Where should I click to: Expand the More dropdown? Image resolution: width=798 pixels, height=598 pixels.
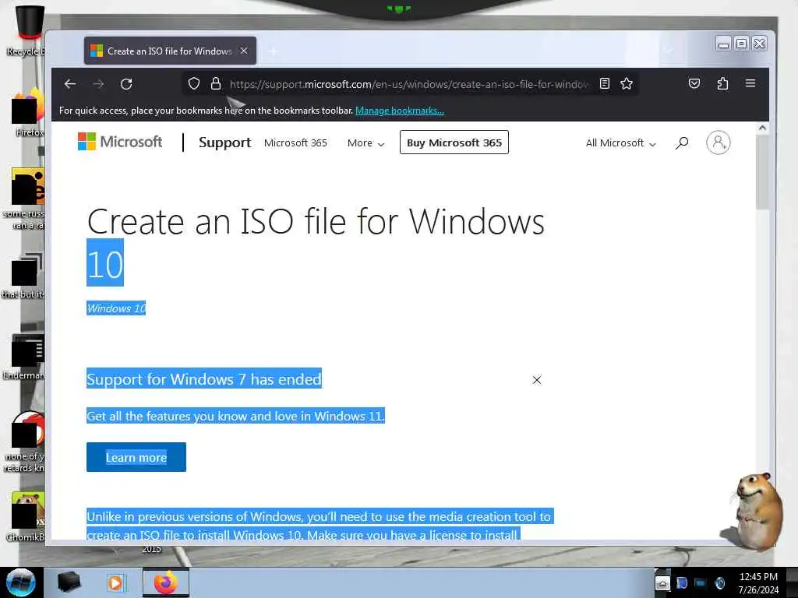coord(365,143)
